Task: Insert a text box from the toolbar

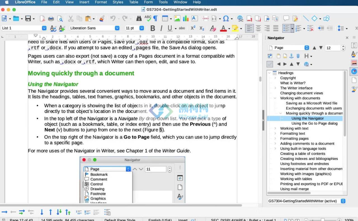Action: click(x=195, y=19)
